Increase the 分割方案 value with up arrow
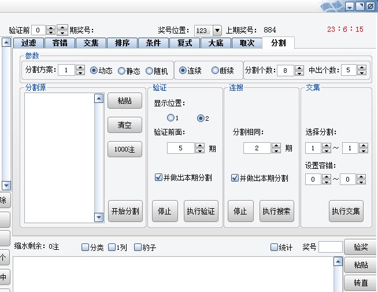The height and width of the screenshot is (292, 378). click(x=80, y=68)
